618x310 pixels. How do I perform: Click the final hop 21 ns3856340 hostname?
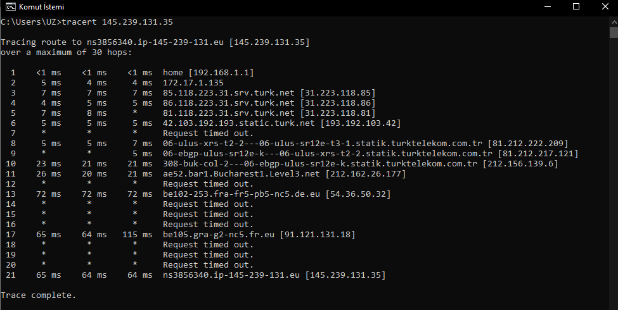[231, 275]
